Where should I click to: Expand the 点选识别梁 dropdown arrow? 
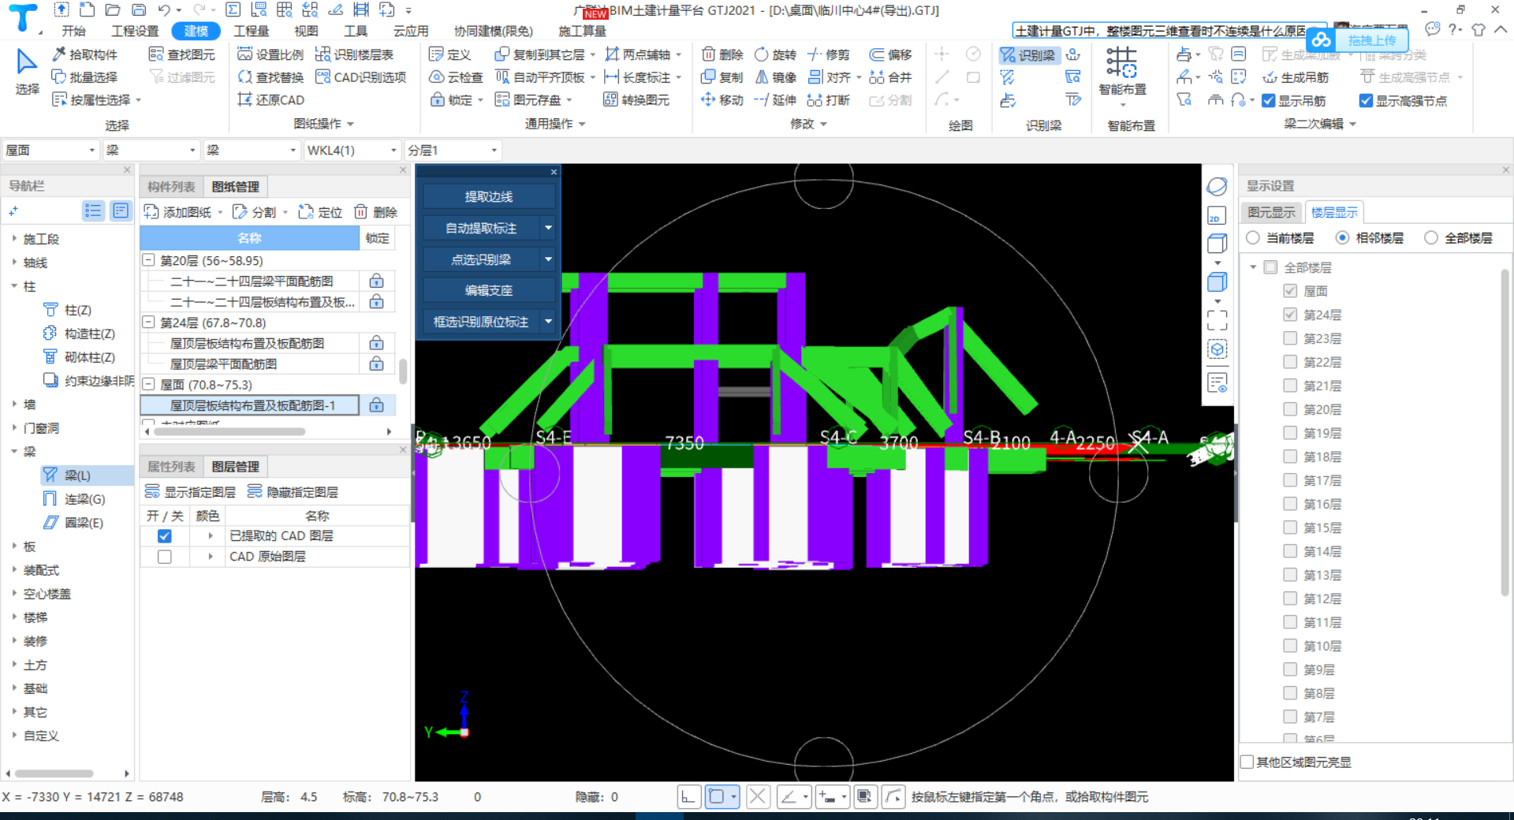click(x=548, y=259)
